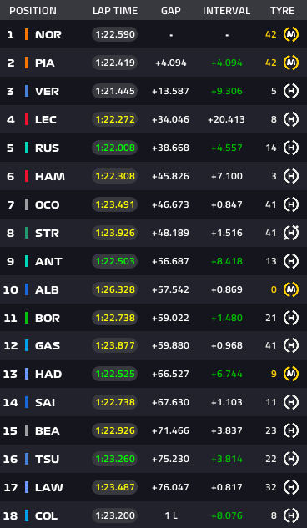Click the GAP column header
This screenshot has height=528, width=307.
[171, 11]
